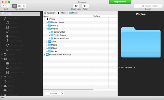Open the Photo Stream icon in the sidebar
This screenshot has width=164, height=100.
tap(7, 68)
